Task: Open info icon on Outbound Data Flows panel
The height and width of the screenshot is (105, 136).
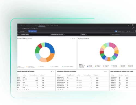Action: tap(51, 71)
